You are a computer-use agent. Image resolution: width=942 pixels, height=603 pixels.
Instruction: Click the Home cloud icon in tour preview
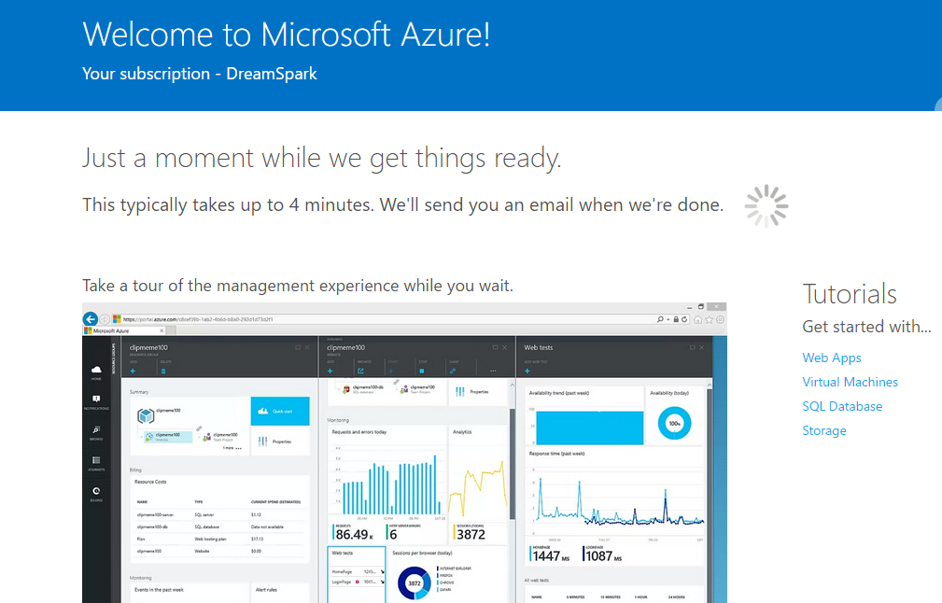(96, 370)
